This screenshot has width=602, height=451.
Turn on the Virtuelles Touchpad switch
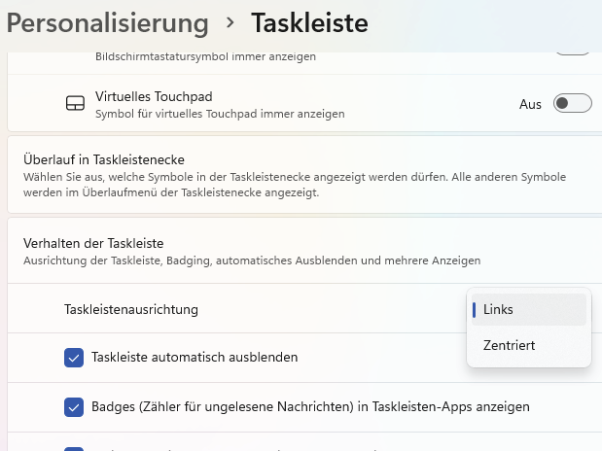pyautogui.click(x=573, y=103)
